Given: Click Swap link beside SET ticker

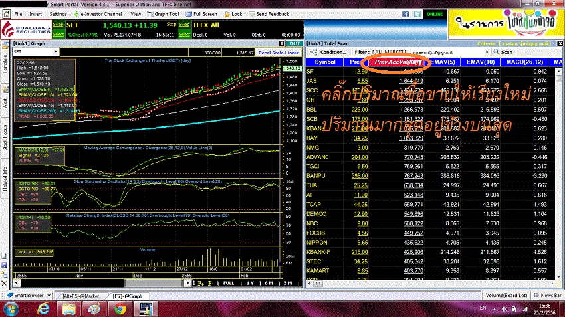Looking at the screenshot, I should [x=58, y=25].
